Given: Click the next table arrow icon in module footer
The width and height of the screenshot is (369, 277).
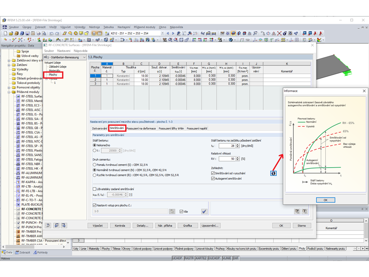Looking at the screenshot, I should [x=64, y=225].
